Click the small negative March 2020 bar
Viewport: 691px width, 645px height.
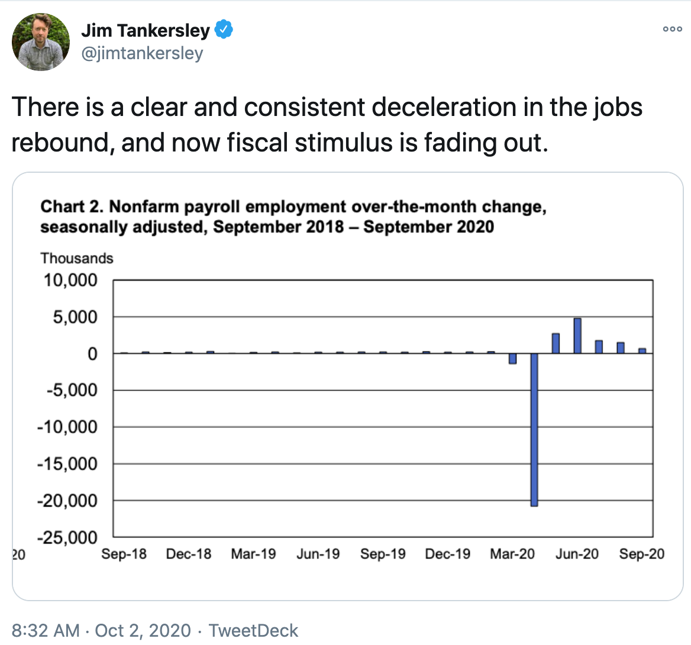(512, 359)
